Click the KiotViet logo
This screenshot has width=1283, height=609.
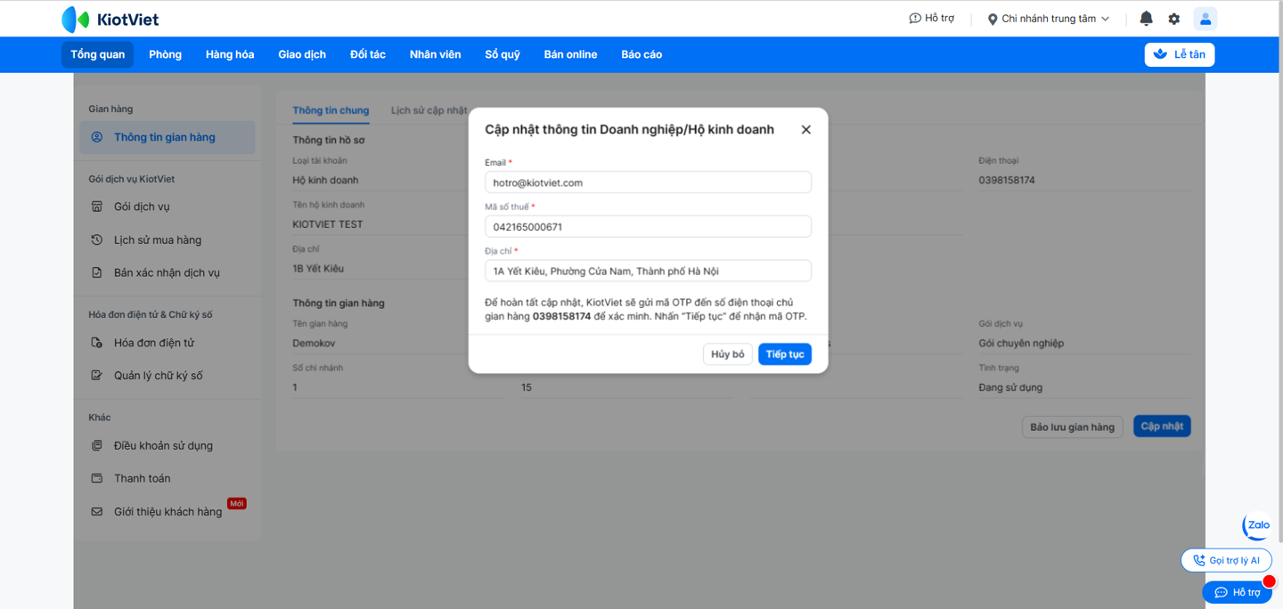click(x=110, y=19)
